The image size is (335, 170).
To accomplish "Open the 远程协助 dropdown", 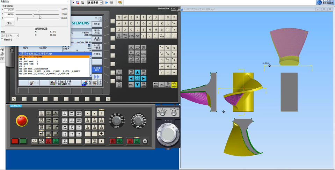I will pyautogui.click(x=94, y=2).
